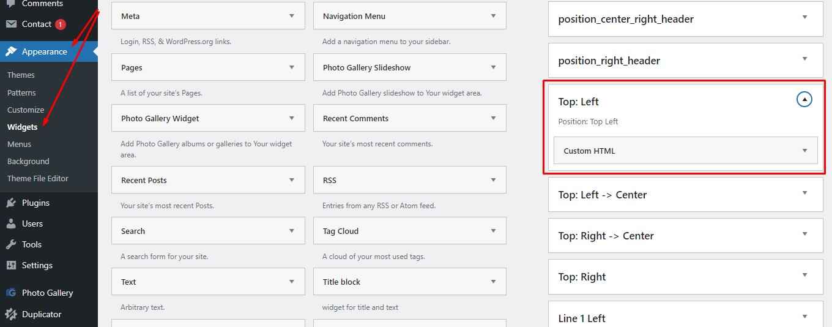Open the Menus submenu item
This screenshot has height=327, width=832.
point(19,144)
